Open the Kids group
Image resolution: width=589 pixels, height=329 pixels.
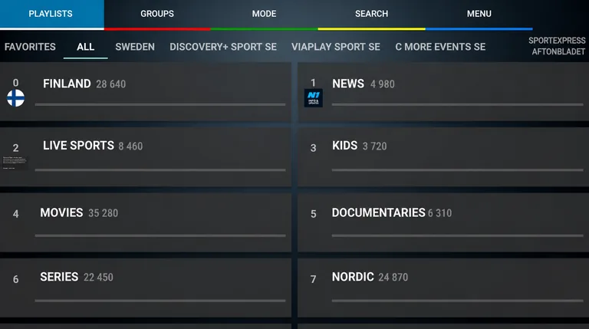coord(443,156)
